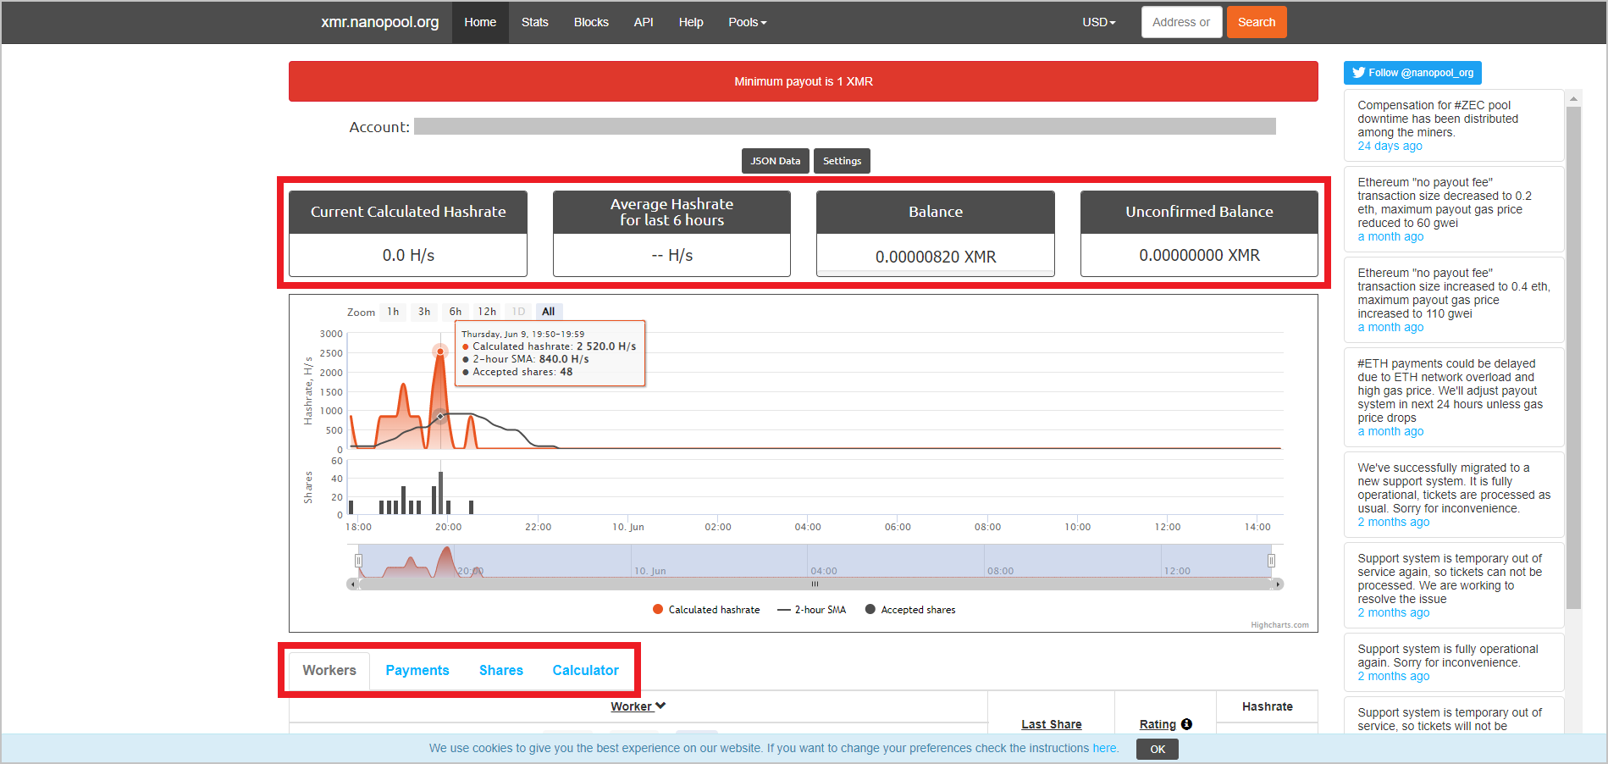Follow @nanopool_org on Twitter
The width and height of the screenshot is (1608, 764).
[1412, 73]
